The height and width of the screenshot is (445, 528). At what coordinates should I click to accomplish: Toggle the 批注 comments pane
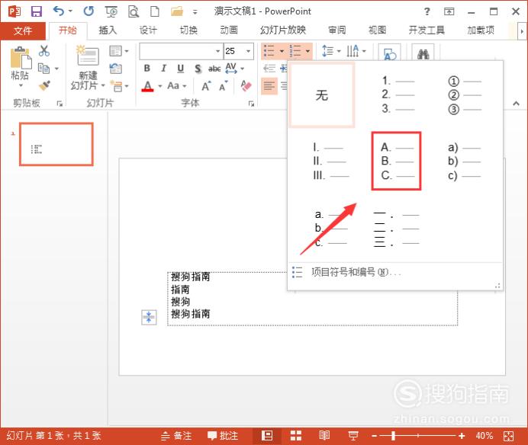[x=223, y=436]
